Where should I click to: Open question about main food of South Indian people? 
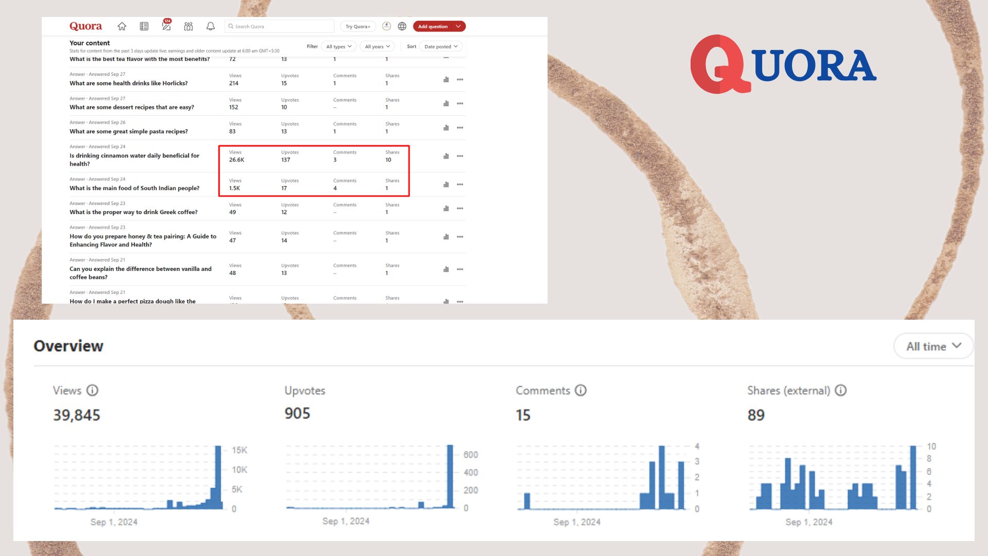pos(134,188)
